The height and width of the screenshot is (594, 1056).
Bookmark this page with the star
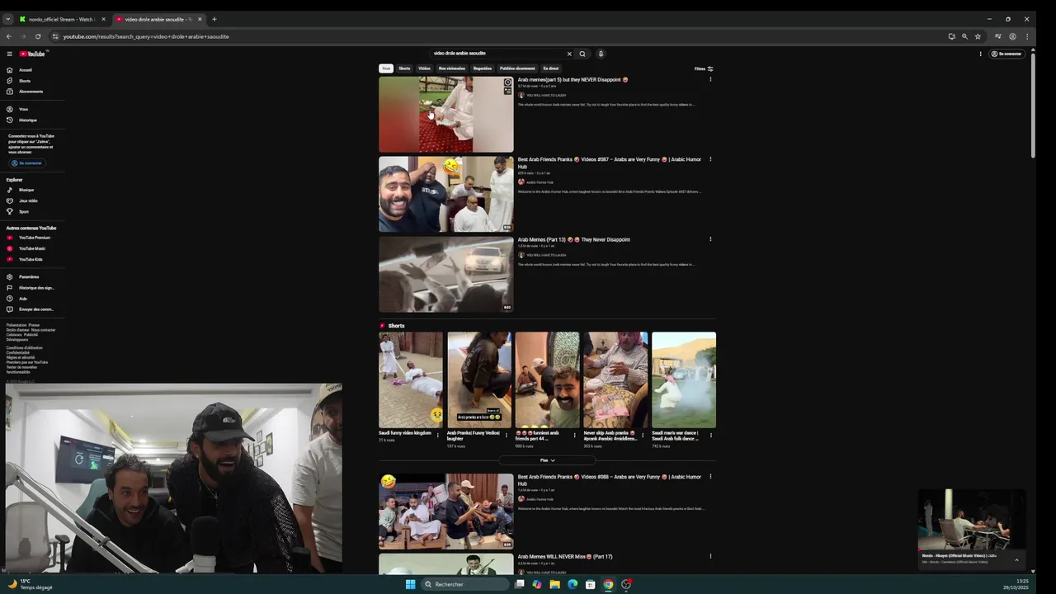(x=978, y=36)
